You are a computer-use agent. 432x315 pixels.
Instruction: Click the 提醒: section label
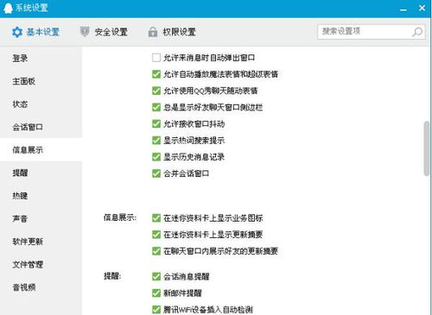pos(112,276)
